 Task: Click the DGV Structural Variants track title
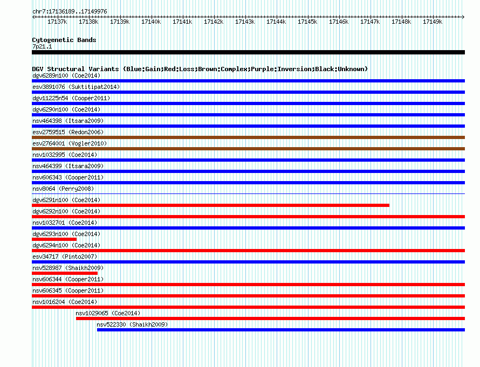point(200,69)
